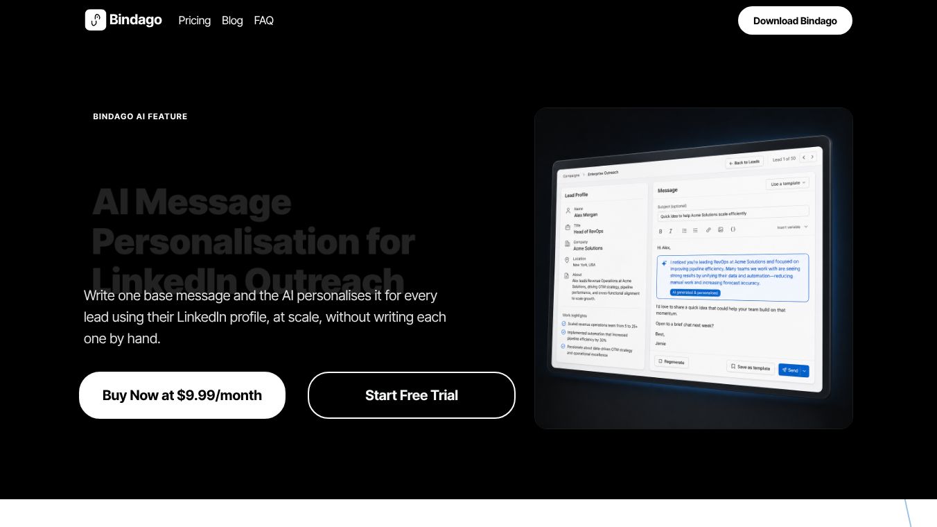Toggle the check beside "Passionate about data-driven GTM"
This screenshot has height=527, width=937.
coord(563,346)
